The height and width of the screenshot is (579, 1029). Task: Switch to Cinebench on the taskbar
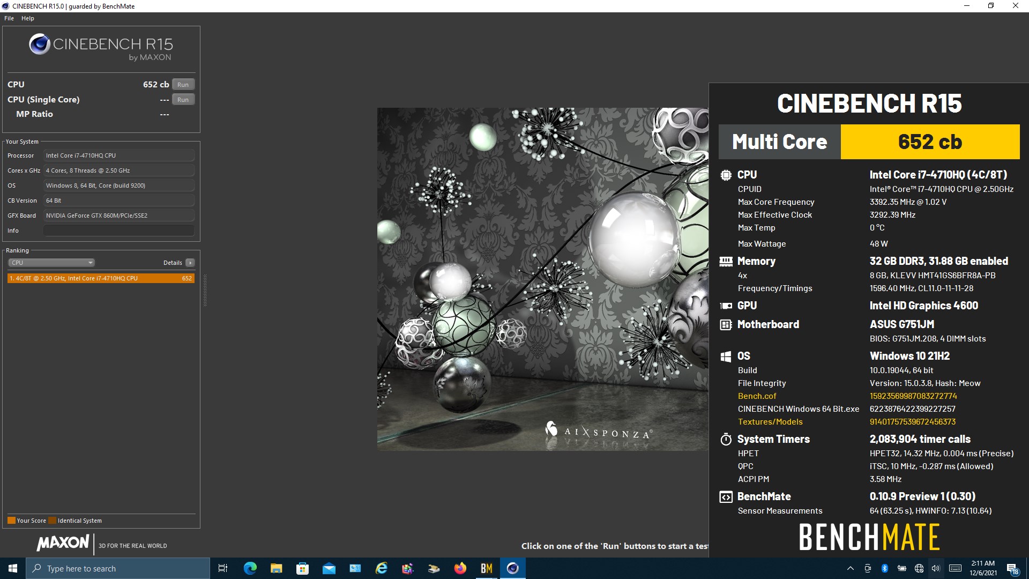point(513,568)
